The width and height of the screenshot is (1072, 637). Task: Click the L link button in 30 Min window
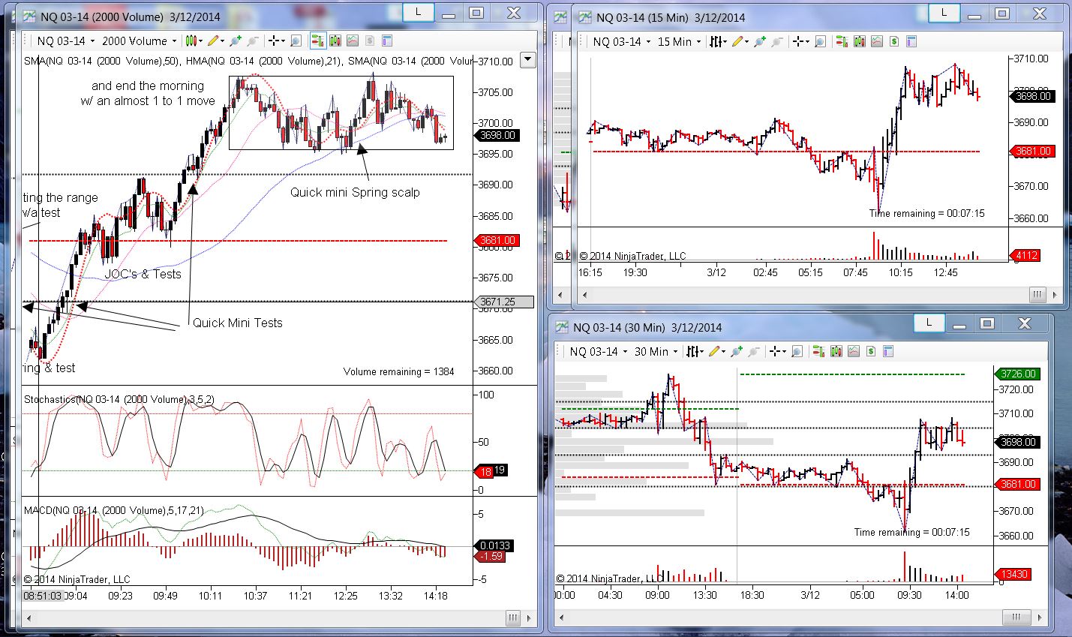coord(928,323)
